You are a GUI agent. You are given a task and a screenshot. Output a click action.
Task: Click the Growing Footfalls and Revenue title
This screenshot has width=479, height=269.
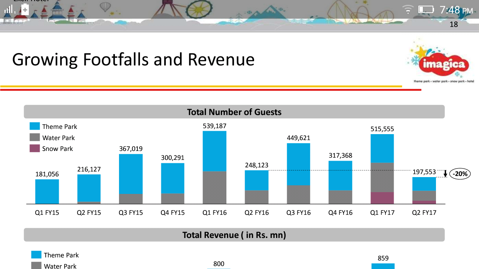(x=133, y=60)
